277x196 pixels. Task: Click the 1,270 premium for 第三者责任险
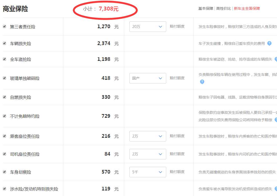(x=104, y=26)
